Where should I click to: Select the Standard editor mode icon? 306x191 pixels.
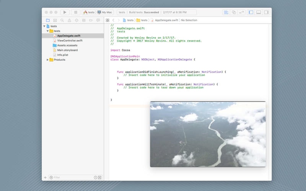tap(226, 12)
